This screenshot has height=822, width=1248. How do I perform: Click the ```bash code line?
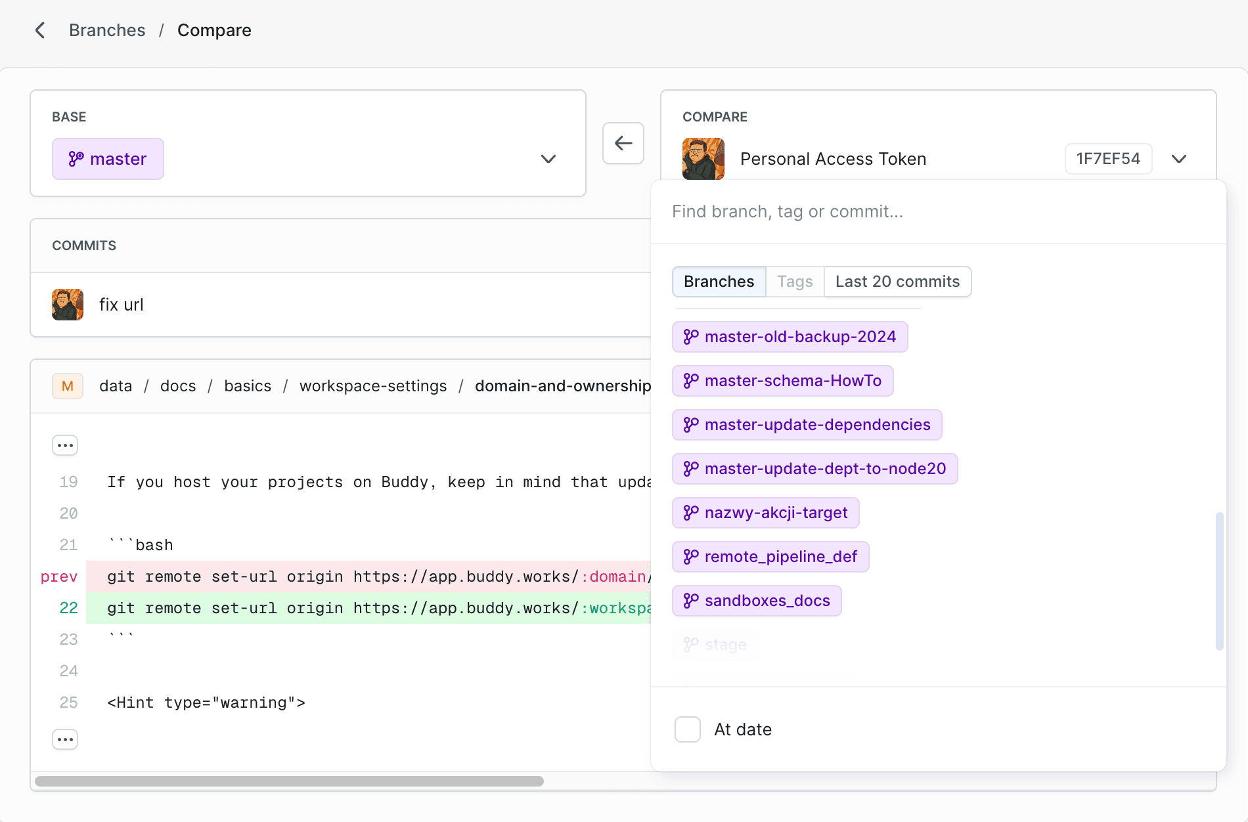141,545
